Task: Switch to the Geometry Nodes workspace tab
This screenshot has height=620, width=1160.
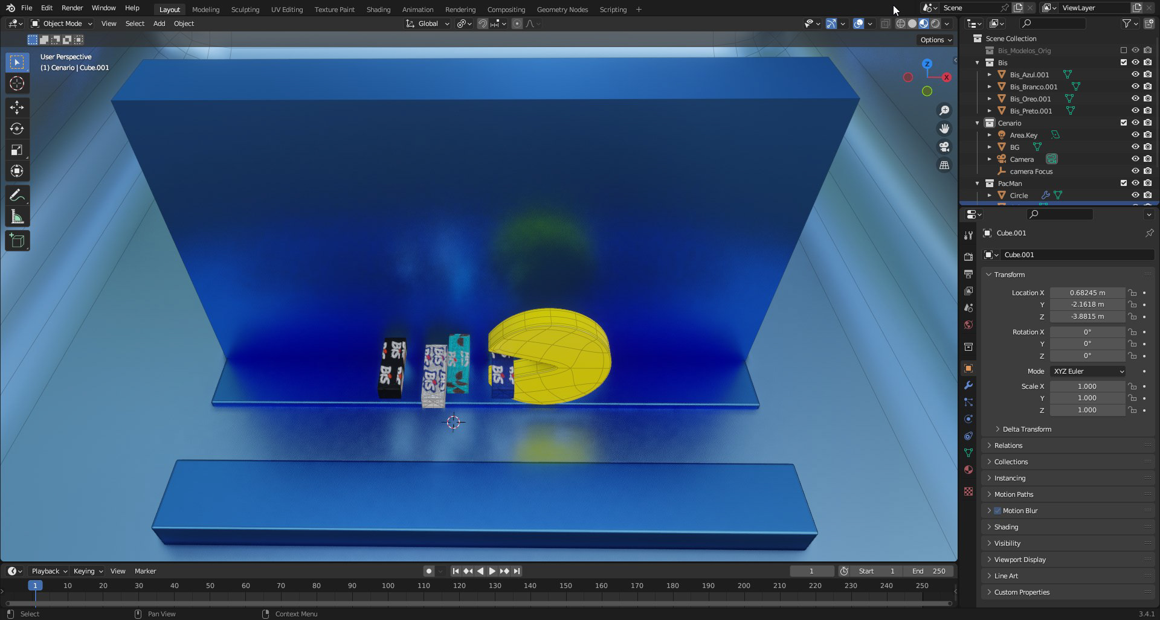Action: [562, 10]
